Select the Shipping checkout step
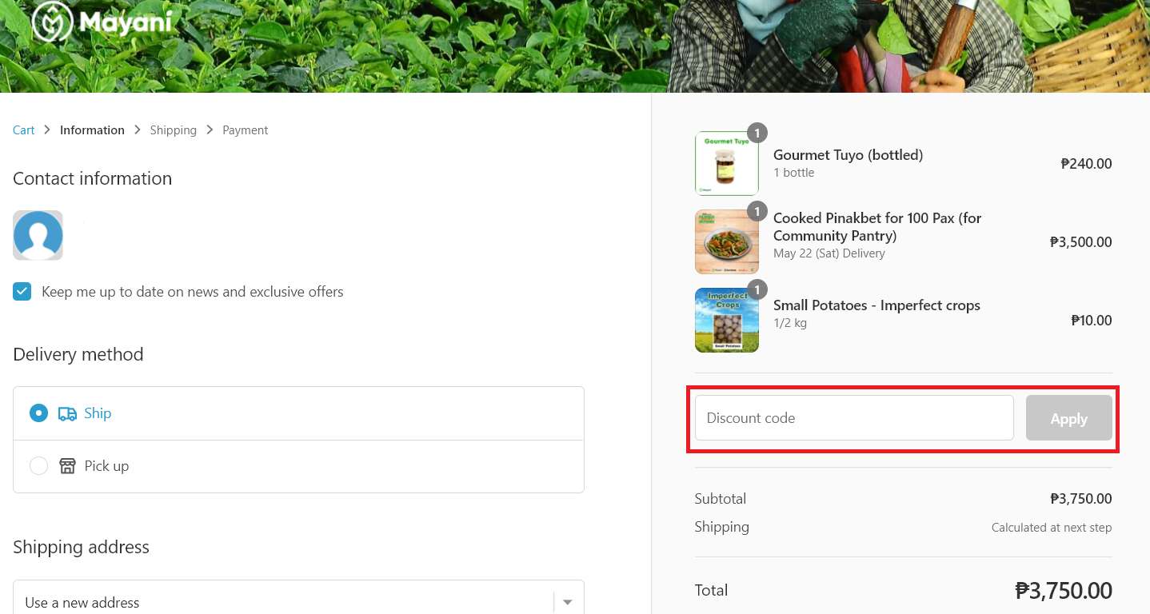The height and width of the screenshot is (614, 1150). (173, 130)
